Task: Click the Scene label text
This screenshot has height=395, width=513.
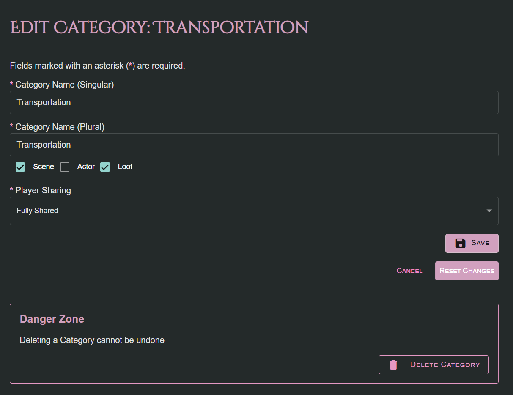Action: (44, 167)
